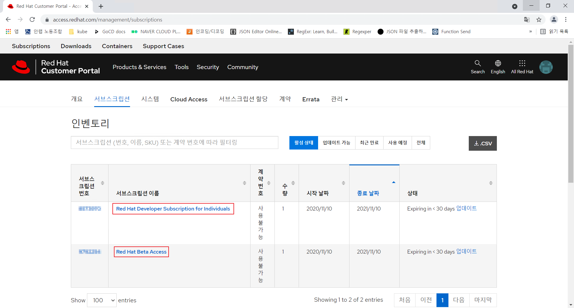The height and width of the screenshot is (308, 574).
Task: Switch to the Cloud Access tab
Action: (x=189, y=99)
